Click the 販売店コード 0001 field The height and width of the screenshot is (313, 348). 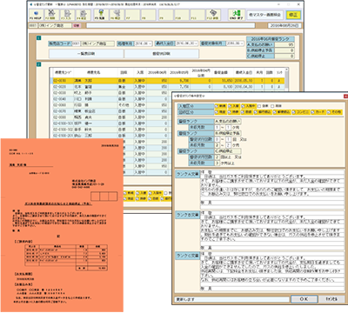(76, 43)
